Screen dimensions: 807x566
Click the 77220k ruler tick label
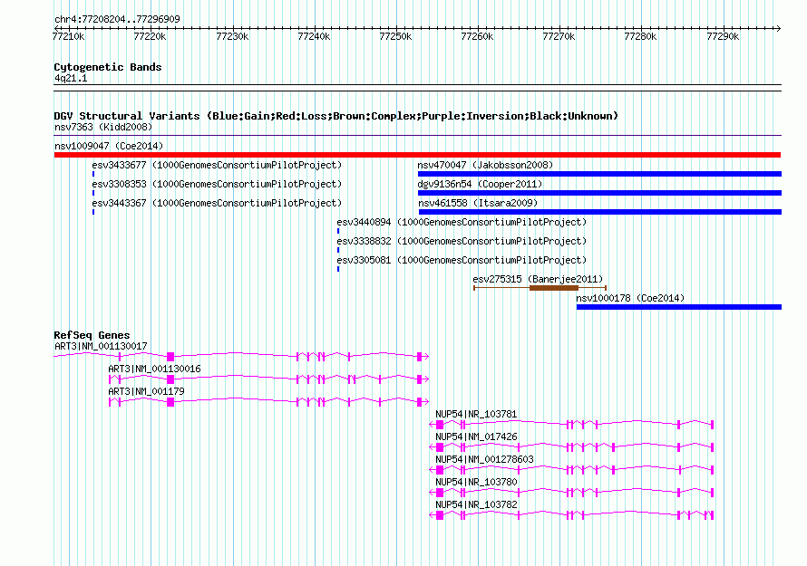150,36
